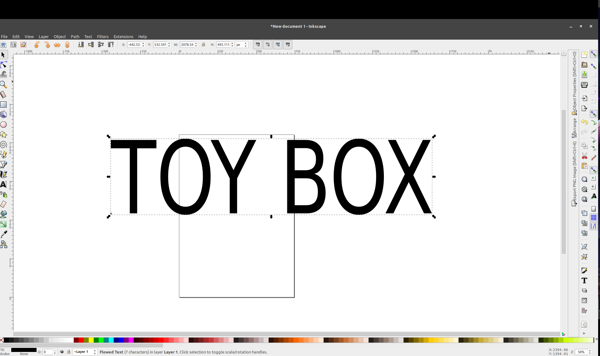600x356 pixels.
Task: Click the yellow palette color swatch
Action: coord(91,340)
